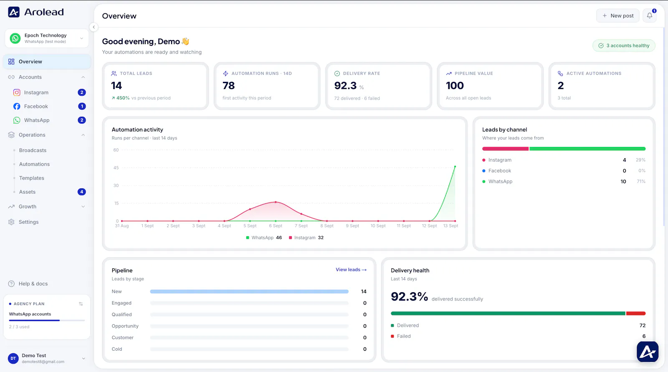The image size is (668, 372).
Task: Click the WhatsApp icon in the Accounts list
Action: point(17,120)
